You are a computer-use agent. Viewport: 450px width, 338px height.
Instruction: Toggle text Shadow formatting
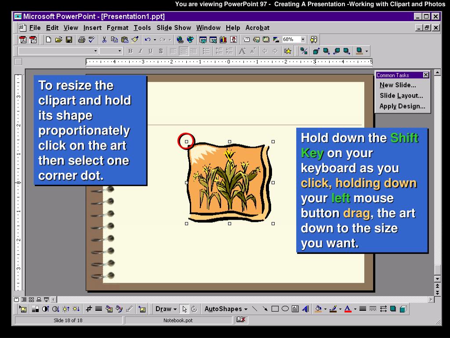(161, 51)
